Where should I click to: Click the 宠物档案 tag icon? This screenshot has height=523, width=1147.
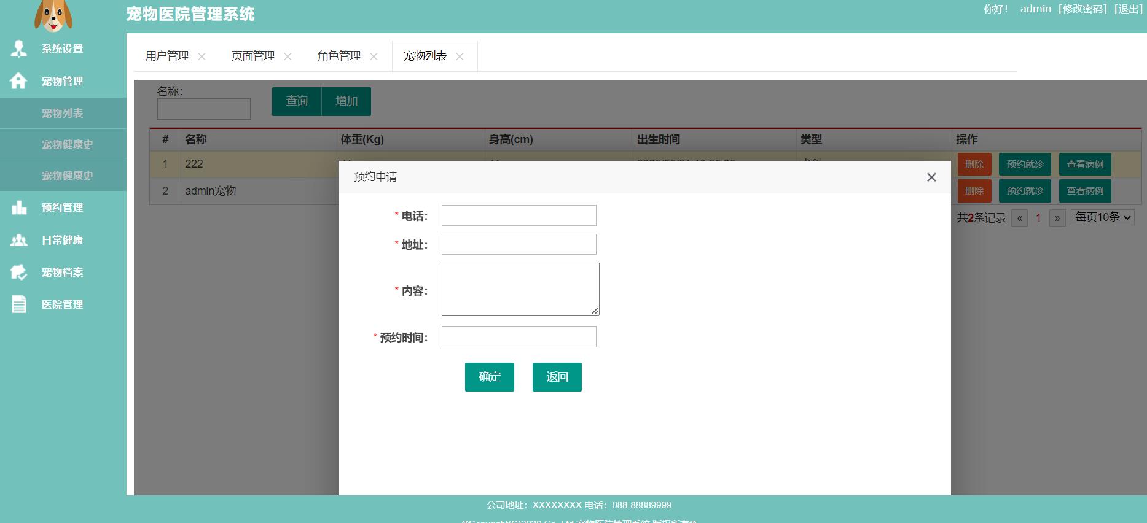coord(19,272)
